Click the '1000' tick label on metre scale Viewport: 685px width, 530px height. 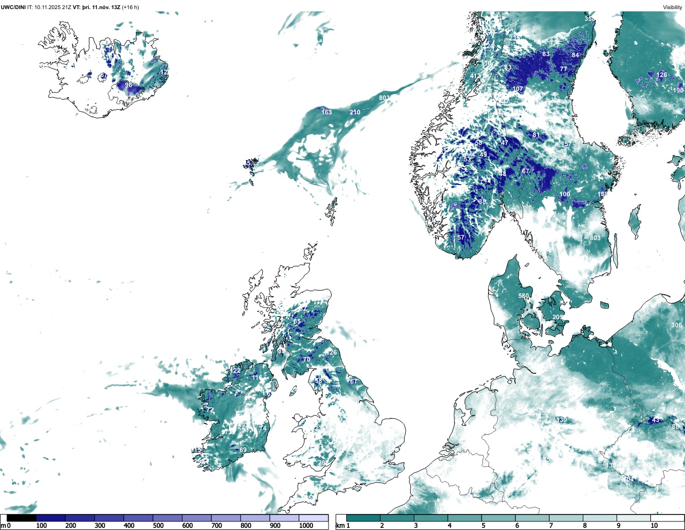pos(306,526)
